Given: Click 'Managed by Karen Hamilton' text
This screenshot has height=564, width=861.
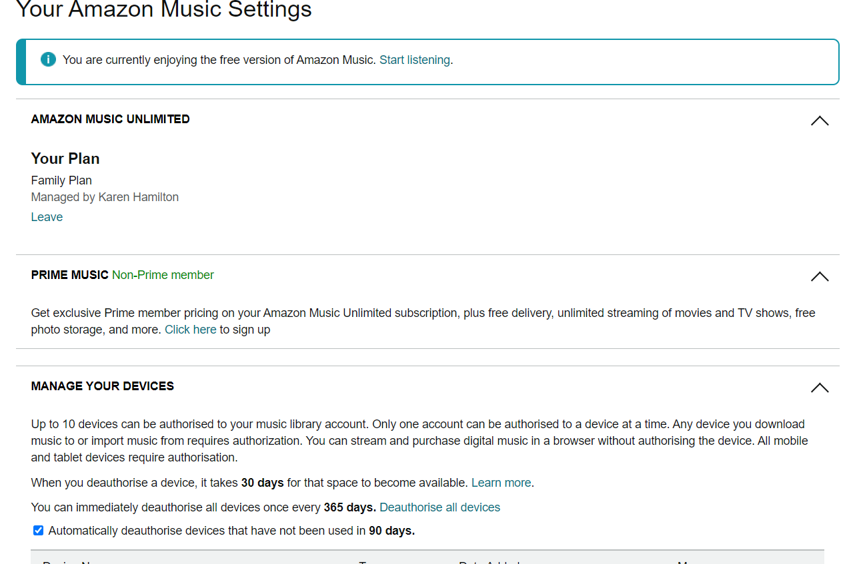Looking at the screenshot, I should [105, 197].
